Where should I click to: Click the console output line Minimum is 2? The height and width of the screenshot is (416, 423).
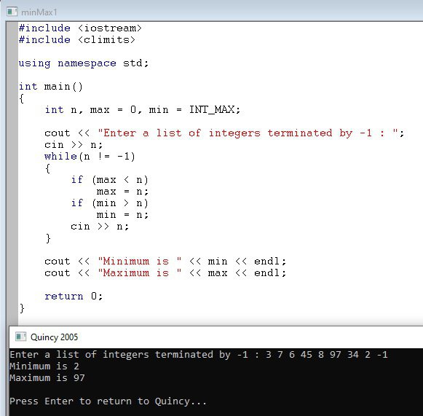pyautogui.click(x=44, y=366)
